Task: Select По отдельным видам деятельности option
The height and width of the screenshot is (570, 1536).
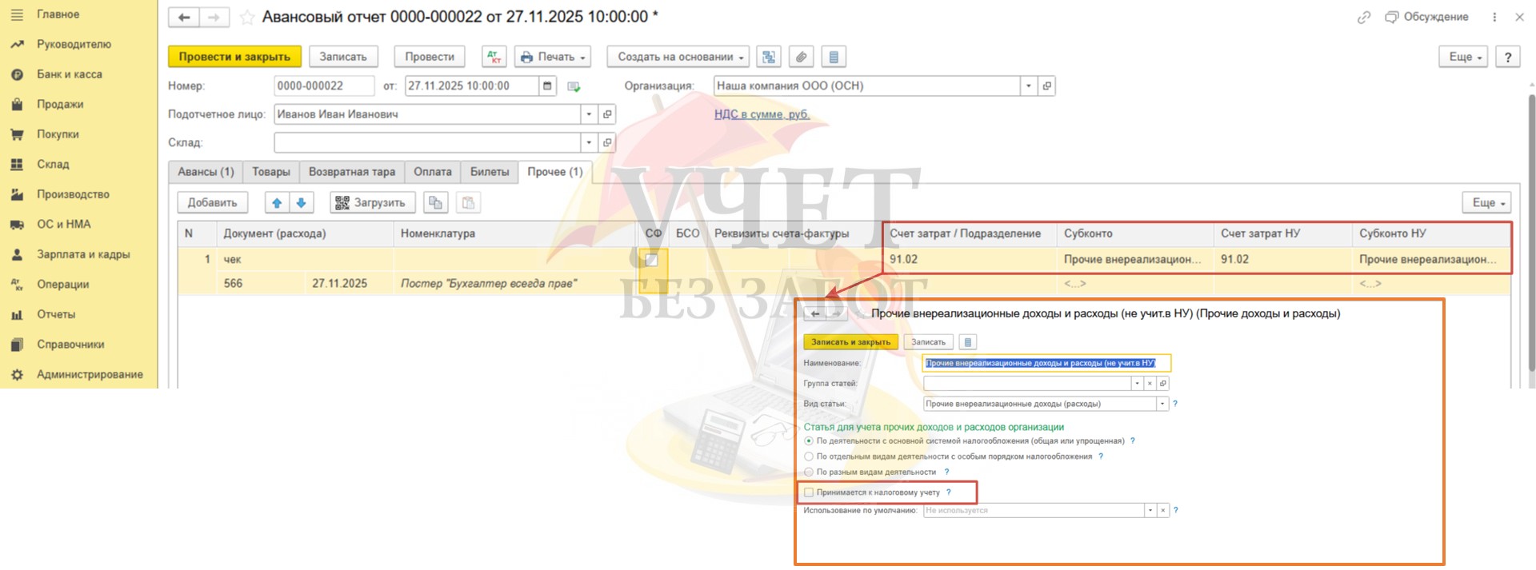Action: point(809,456)
